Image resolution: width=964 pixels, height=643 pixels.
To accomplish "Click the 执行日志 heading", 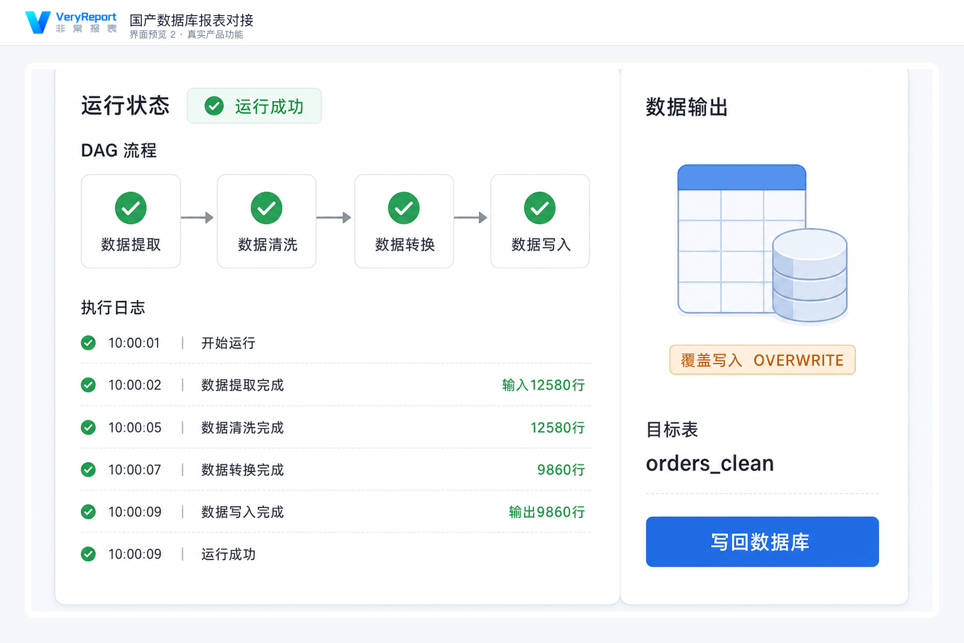I will tap(113, 308).
